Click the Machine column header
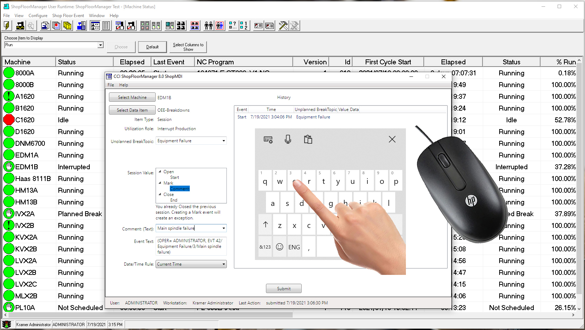The image size is (585, 330). click(x=29, y=62)
